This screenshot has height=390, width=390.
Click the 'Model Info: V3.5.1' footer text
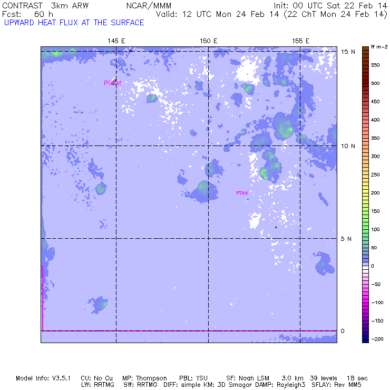click(x=43, y=378)
